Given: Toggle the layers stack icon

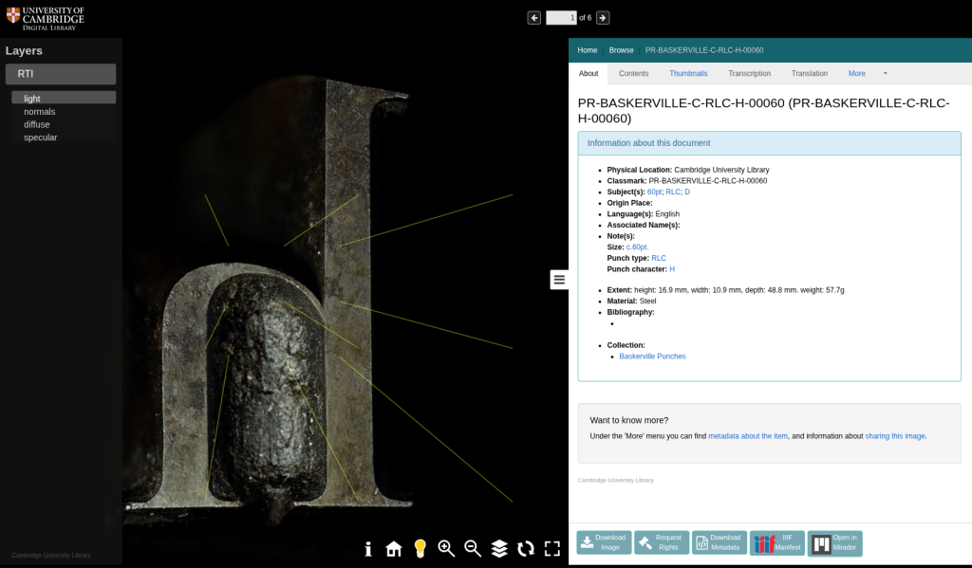Looking at the screenshot, I should pyautogui.click(x=499, y=549).
